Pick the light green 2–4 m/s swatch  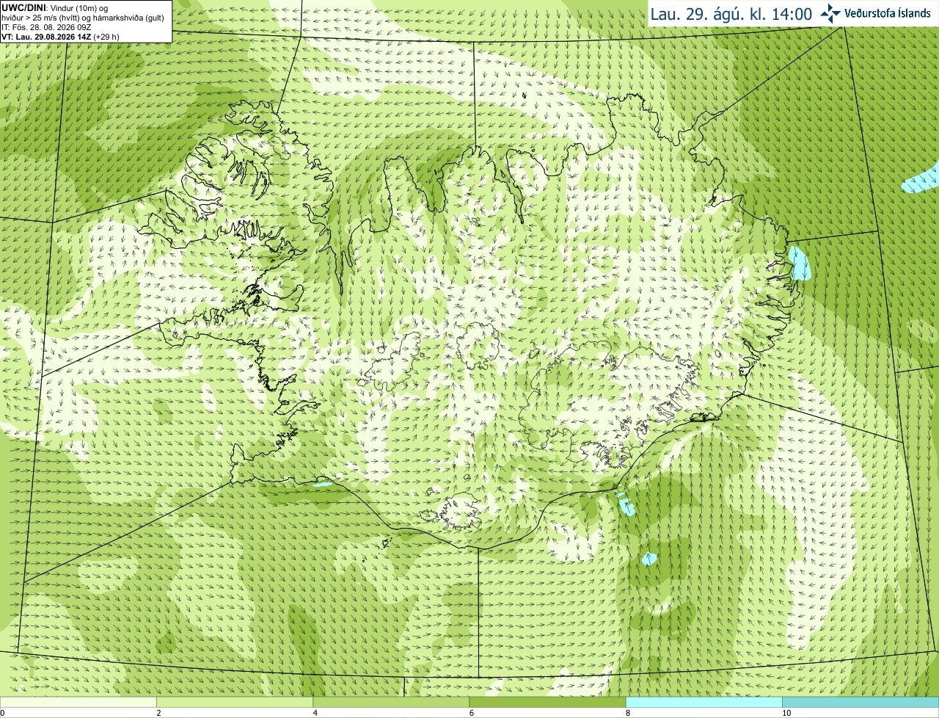pyautogui.click(x=235, y=703)
